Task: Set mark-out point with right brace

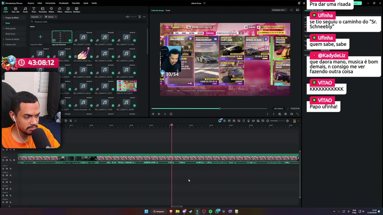Action: tap(273, 114)
